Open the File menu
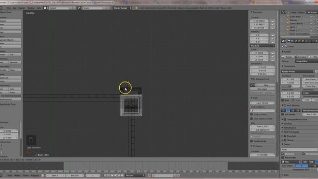The height and width of the screenshot is (179, 318). (x=9, y=8)
